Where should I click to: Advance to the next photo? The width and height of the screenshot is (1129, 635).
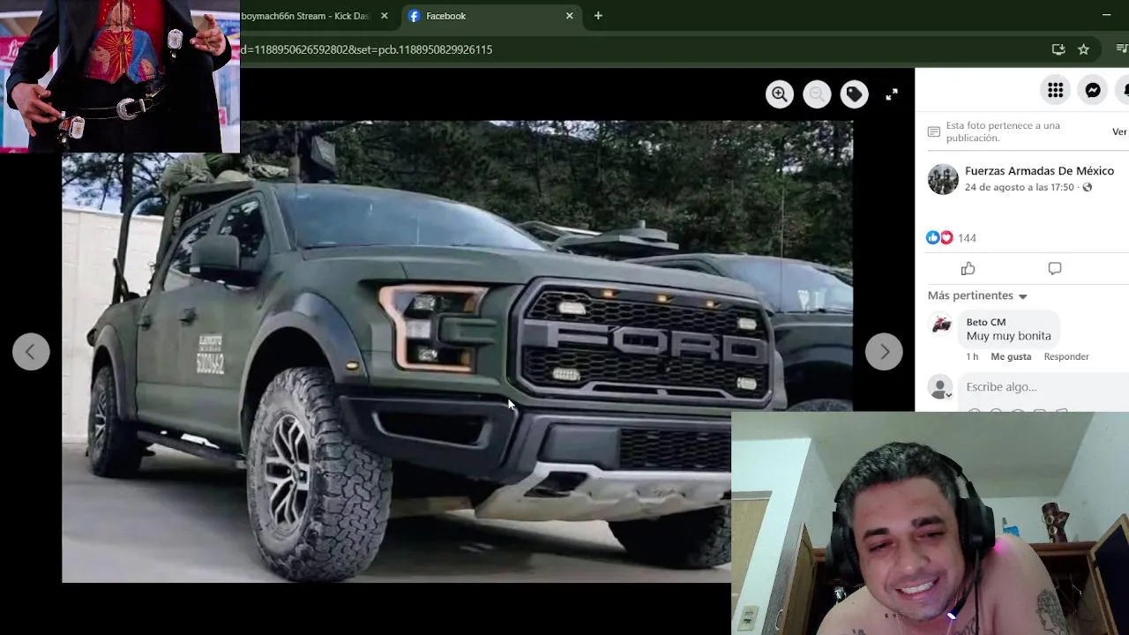pos(884,352)
